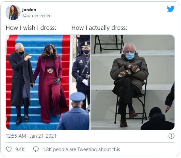
Task: Like the tweet using the heart icon
Action: (x=9, y=149)
